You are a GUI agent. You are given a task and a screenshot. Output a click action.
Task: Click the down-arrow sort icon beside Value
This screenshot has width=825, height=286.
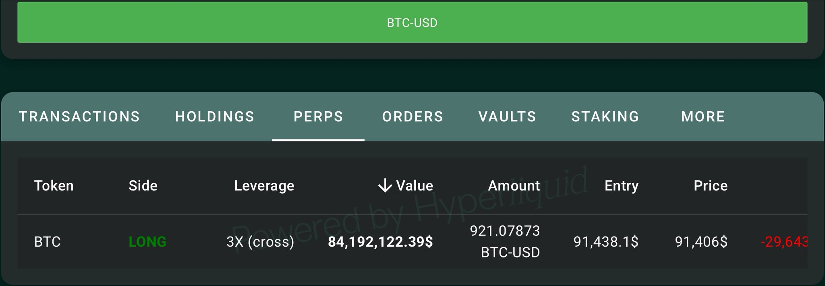coord(385,186)
